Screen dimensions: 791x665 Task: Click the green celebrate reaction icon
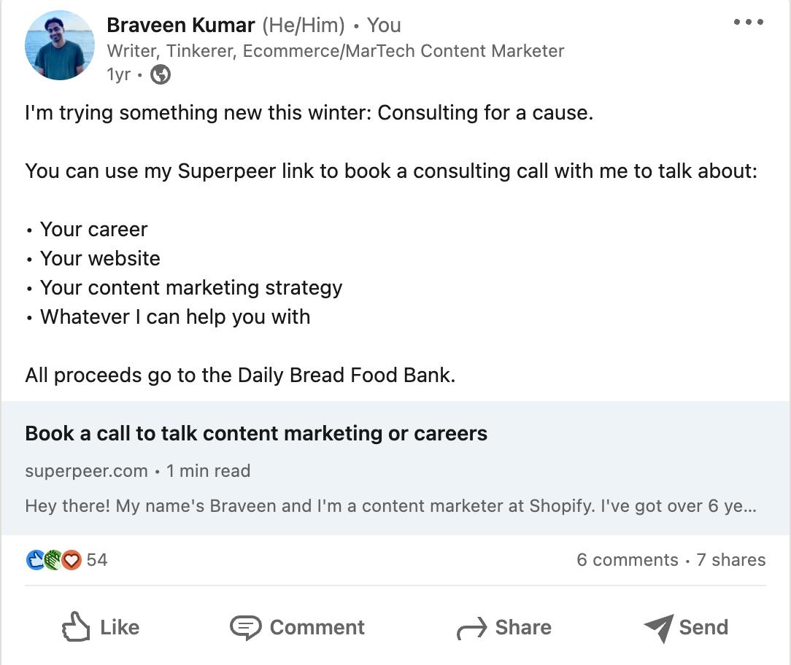click(x=53, y=560)
